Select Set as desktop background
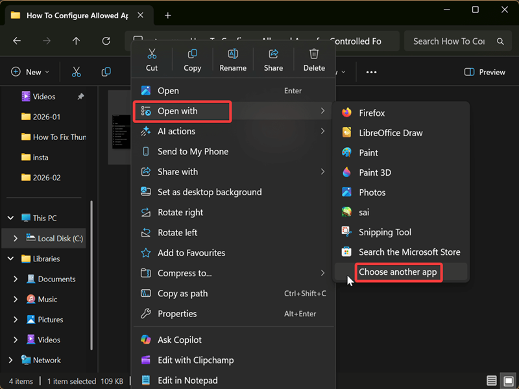Image resolution: width=519 pixels, height=389 pixels. click(210, 192)
